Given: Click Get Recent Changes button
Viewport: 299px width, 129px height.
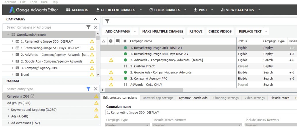Looking at the screenshot, I should [116, 10].
